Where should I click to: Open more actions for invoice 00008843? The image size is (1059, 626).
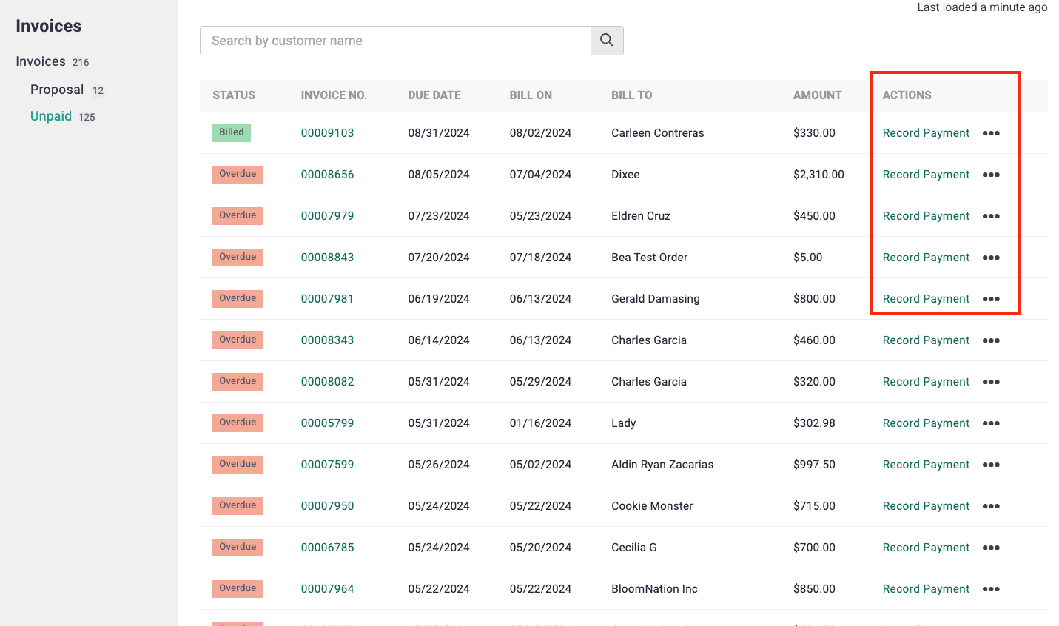click(x=991, y=258)
